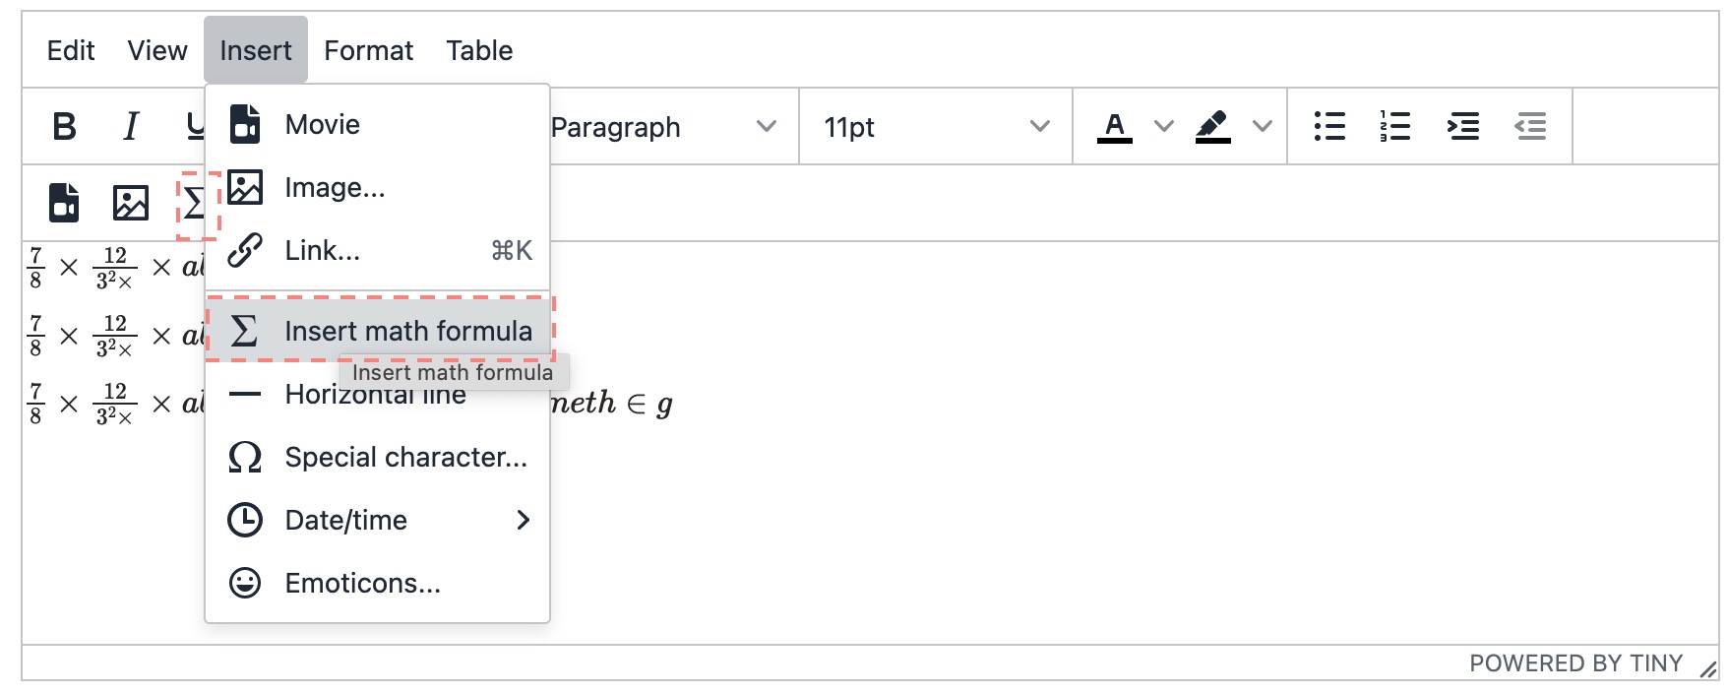Open text color picker dropdown arrow
The width and height of the screenshot is (1728, 693).
(x=1164, y=126)
